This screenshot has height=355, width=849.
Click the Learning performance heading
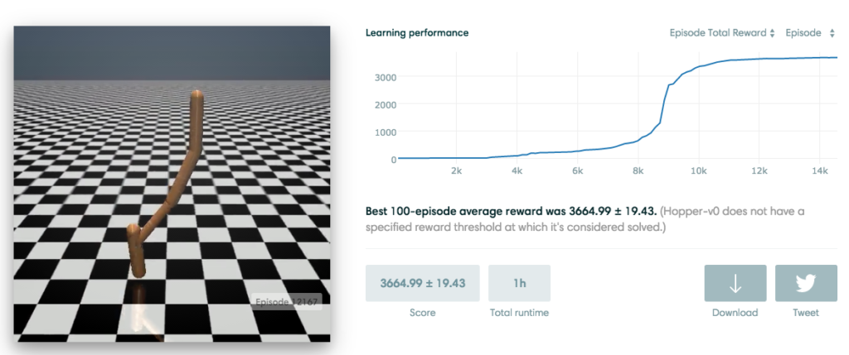coord(417,33)
